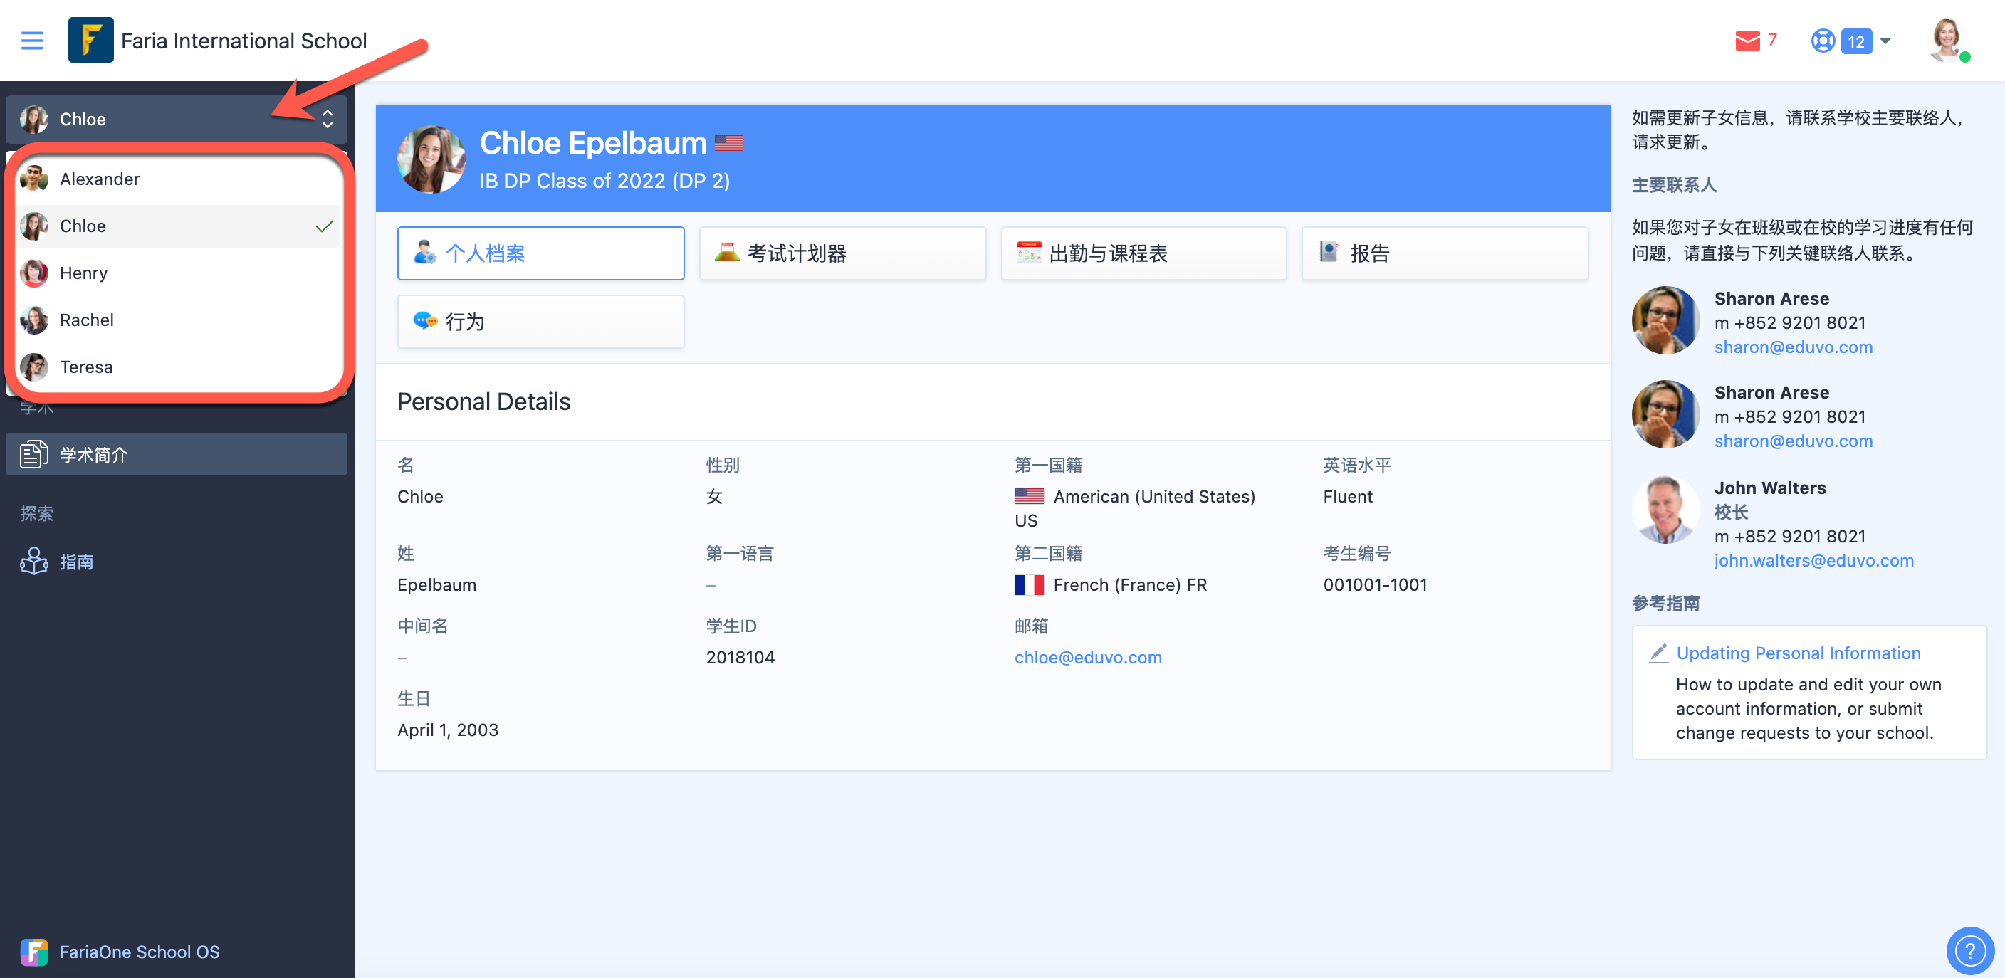The height and width of the screenshot is (978, 2005).
Task: Click the American flag under 第一国籍
Action: [1029, 496]
